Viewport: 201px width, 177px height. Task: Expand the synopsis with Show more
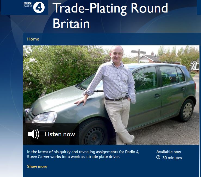tap(37, 166)
